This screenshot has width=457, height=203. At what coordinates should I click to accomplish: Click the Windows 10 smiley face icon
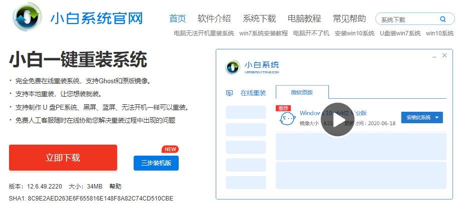coord(287,118)
